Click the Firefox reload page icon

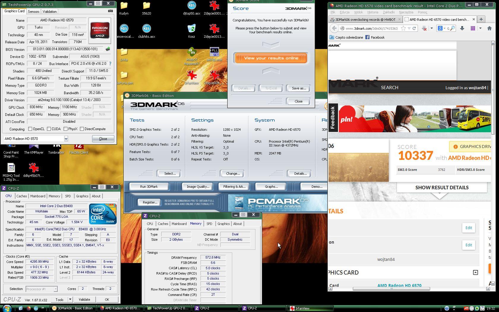point(414,28)
